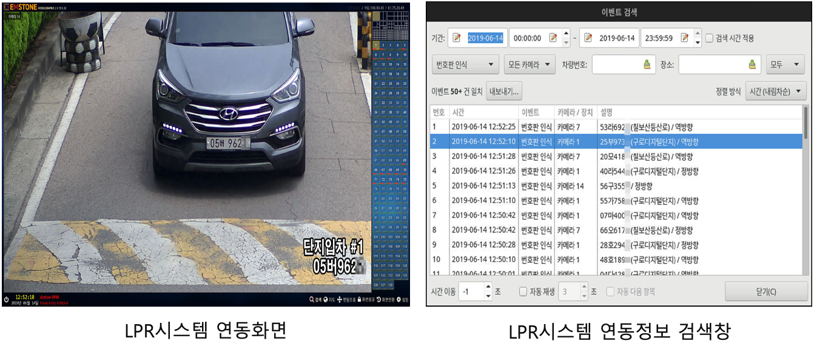Select event row 8 with plate 66오617
814x355 pixels.
coord(616,230)
